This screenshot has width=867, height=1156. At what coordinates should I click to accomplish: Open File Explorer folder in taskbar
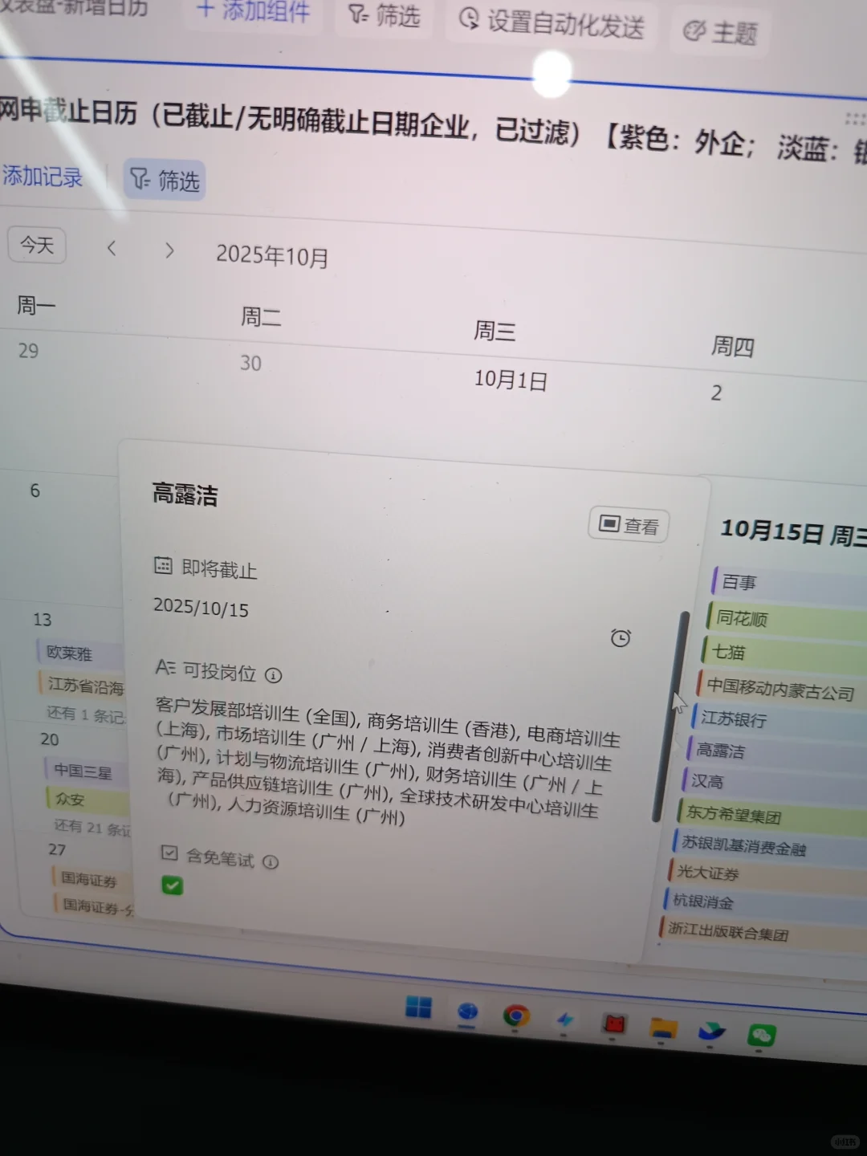pos(663,1028)
